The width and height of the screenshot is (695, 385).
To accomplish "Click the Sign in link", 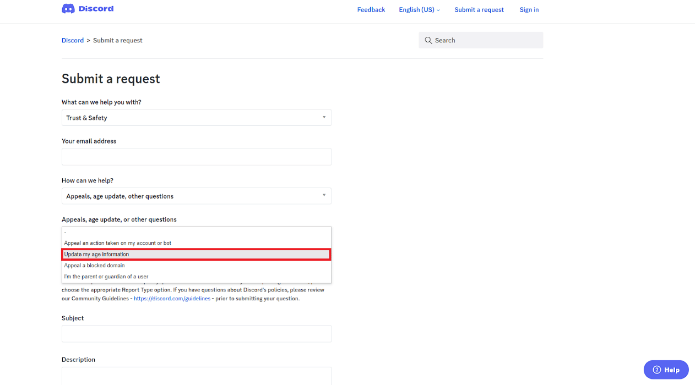I will [529, 10].
